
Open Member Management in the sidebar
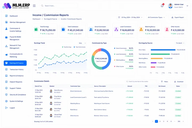coord(18,22)
